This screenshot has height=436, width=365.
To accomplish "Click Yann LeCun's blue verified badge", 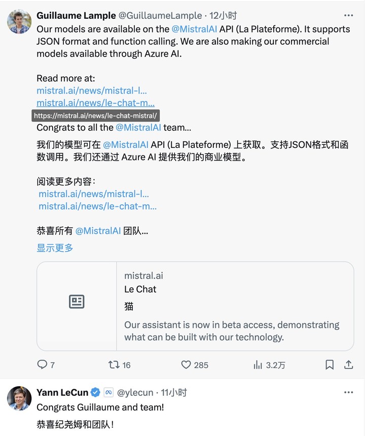I will [x=95, y=392].
